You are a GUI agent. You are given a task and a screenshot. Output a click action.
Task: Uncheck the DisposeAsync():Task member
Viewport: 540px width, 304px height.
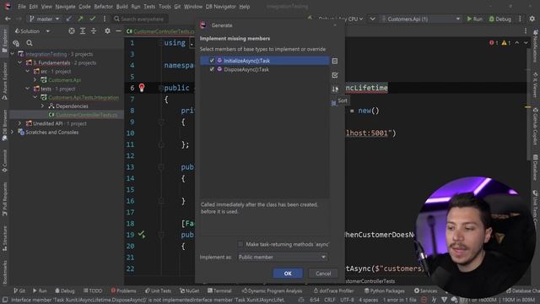212,69
